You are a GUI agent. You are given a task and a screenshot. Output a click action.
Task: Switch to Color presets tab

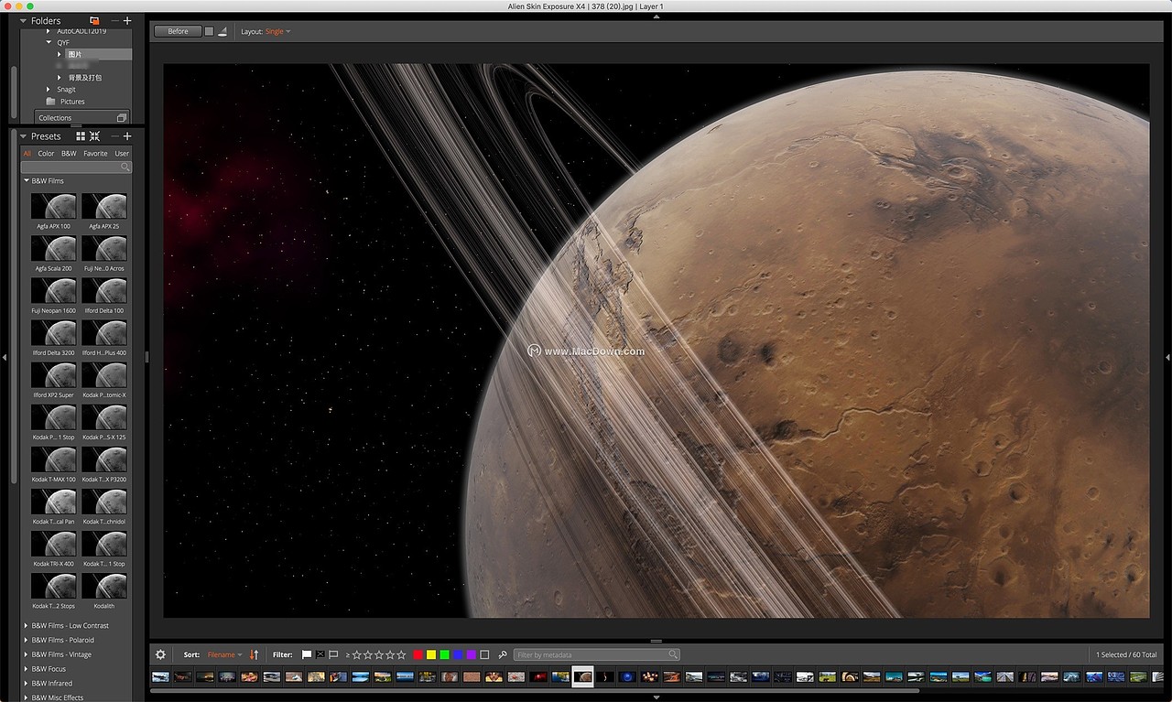pyautogui.click(x=46, y=154)
